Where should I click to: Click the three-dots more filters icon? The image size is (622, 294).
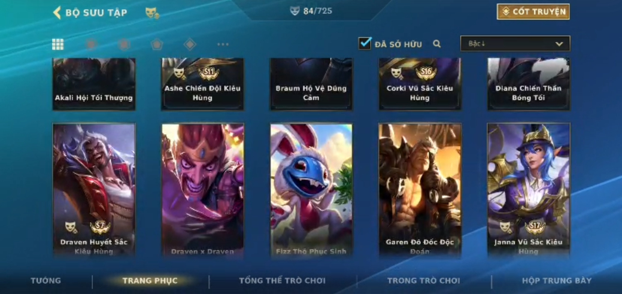[x=223, y=44]
